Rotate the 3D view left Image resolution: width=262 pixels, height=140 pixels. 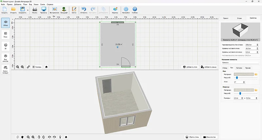tap(39, 137)
